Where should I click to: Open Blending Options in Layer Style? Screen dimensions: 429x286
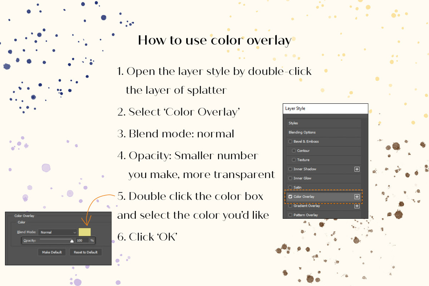(324, 132)
